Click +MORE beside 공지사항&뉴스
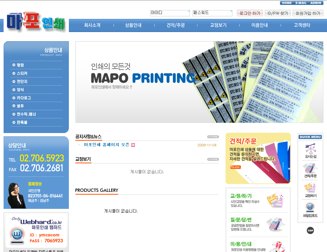 213,137
